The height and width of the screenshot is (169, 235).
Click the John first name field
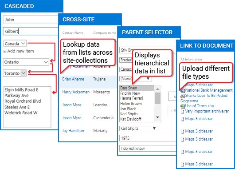[x=31, y=20]
